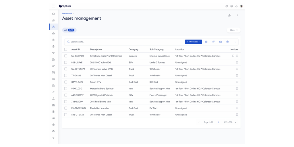This screenshot has width=294, height=147.
Task: Click the help question mark icon
Action: click(227, 6)
